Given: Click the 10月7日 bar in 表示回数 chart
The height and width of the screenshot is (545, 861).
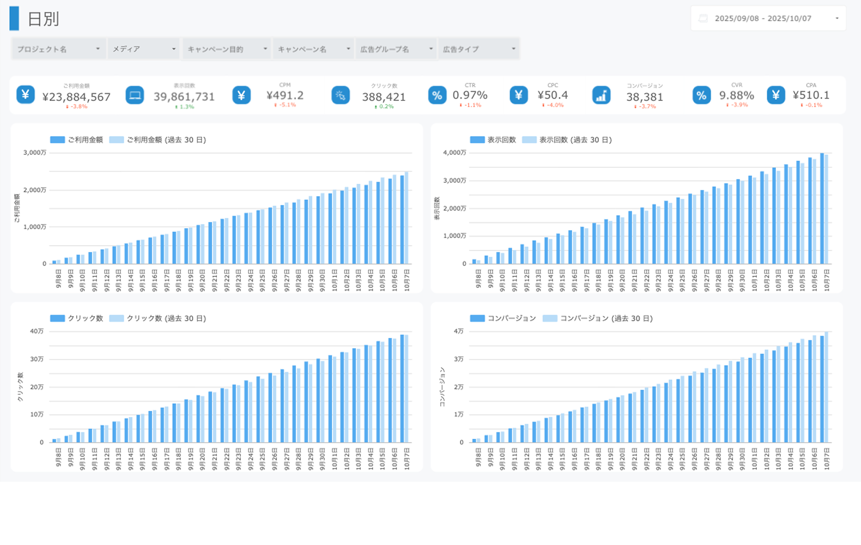Looking at the screenshot, I should (x=822, y=208).
